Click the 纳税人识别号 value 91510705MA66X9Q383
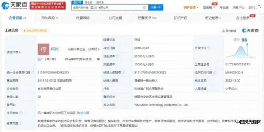264x132 pixels. tap(150, 72)
